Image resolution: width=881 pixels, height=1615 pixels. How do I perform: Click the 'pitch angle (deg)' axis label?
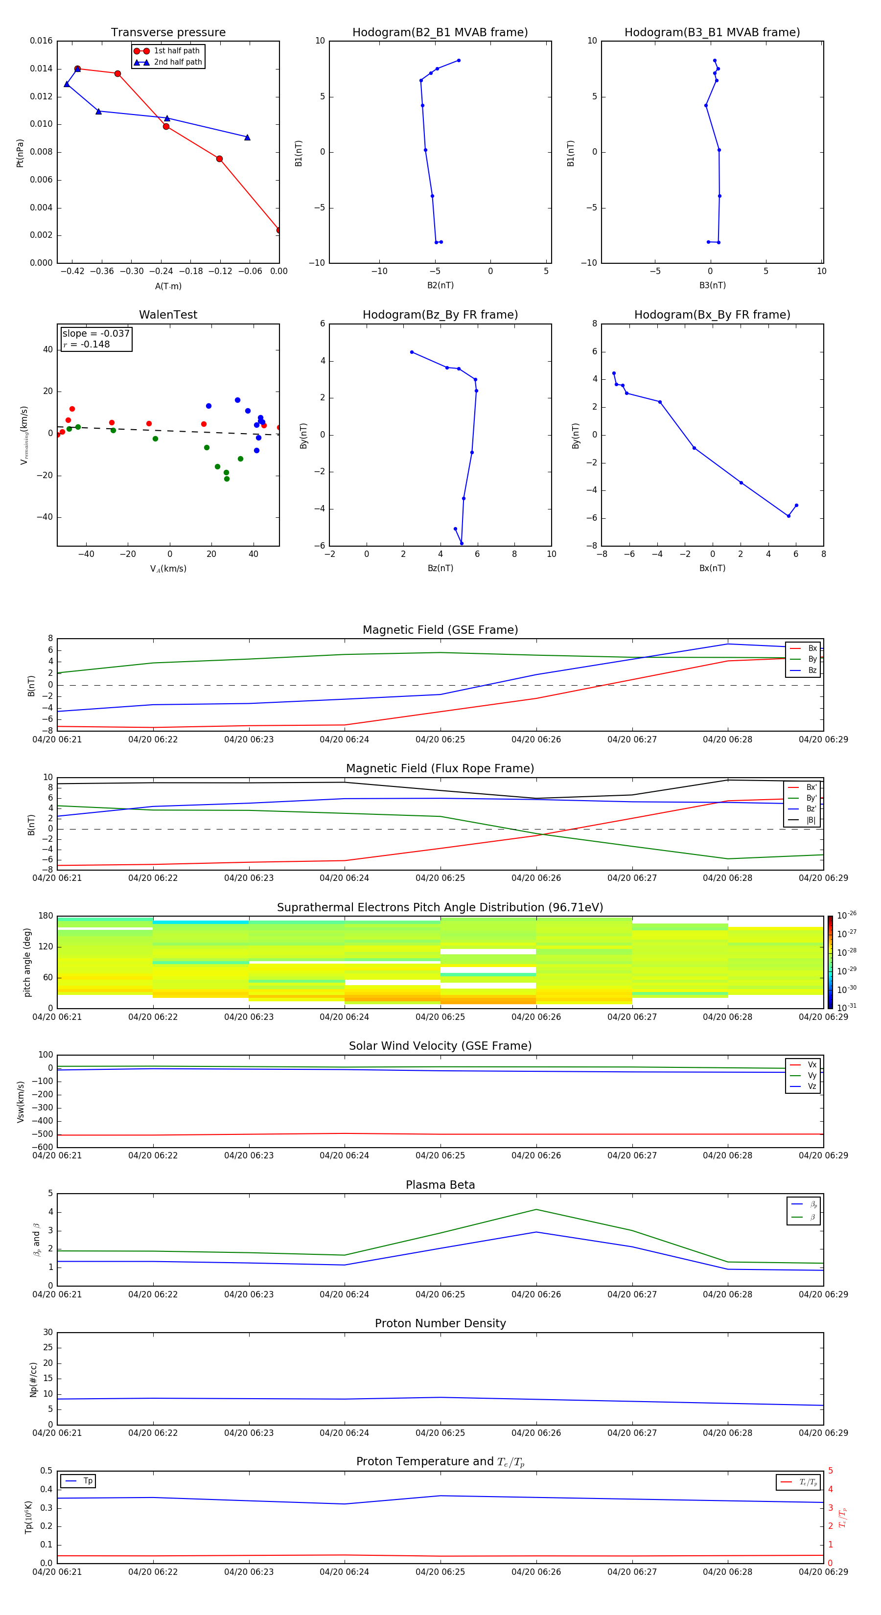(x=27, y=962)
